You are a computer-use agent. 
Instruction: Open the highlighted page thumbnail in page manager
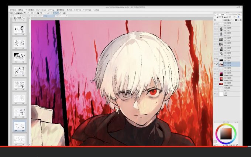coord(19,126)
